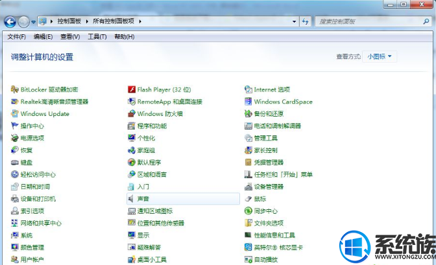Click the 电源选项 icon

click(x=15, y=138)
